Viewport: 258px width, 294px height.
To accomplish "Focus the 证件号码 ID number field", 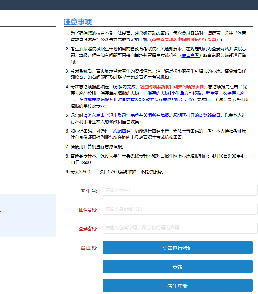I will coord(180,209).
